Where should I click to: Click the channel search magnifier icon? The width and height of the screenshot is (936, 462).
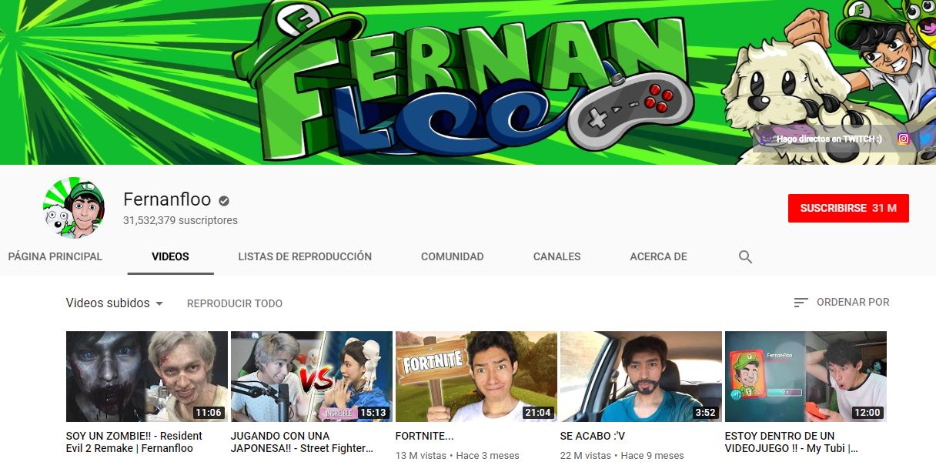tap(745, 256)
